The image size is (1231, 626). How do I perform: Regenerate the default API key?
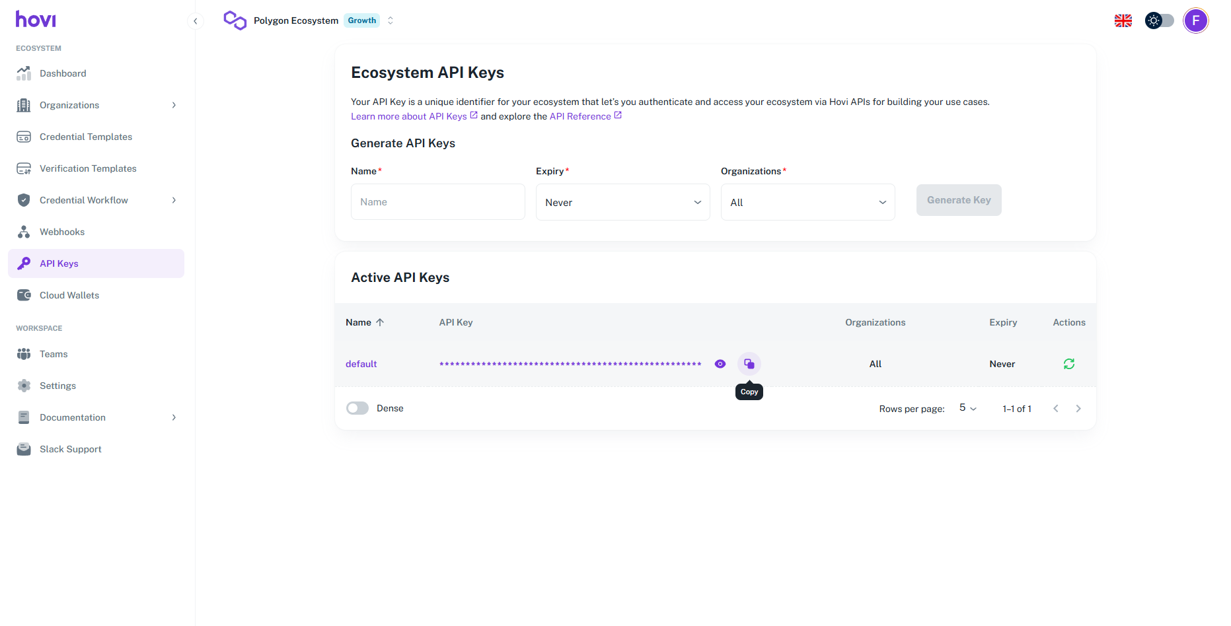(1068, 364)
